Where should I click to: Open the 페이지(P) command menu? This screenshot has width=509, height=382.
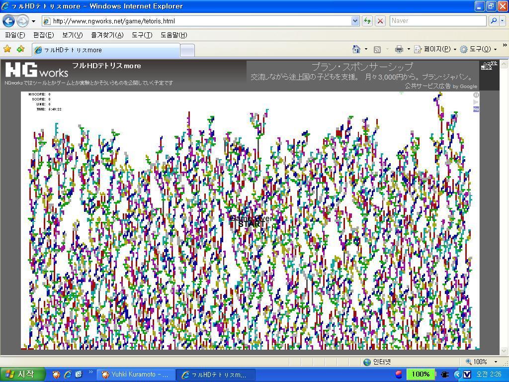435,49
